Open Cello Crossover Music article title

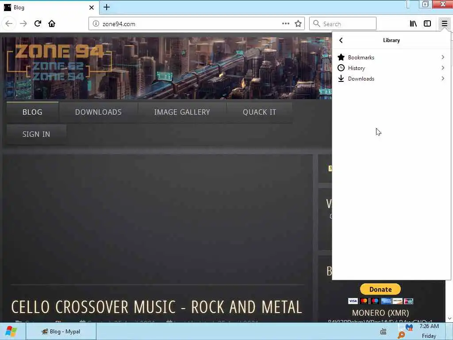point(157,307)
